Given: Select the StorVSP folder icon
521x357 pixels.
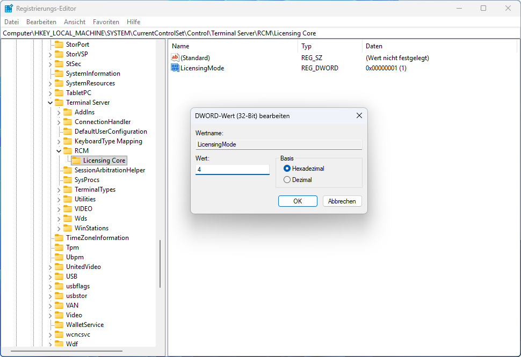Looking at the screenshot, I should pos(59,54).
